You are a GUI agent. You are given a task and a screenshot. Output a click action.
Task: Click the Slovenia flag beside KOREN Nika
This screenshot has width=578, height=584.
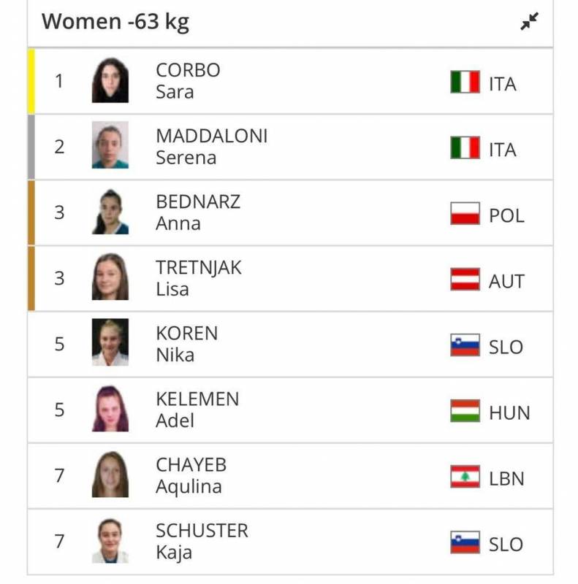point(465,345)
